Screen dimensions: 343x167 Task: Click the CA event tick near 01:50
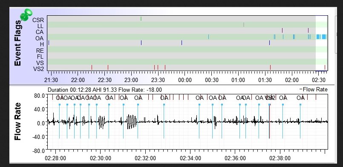tap(282, 30)
